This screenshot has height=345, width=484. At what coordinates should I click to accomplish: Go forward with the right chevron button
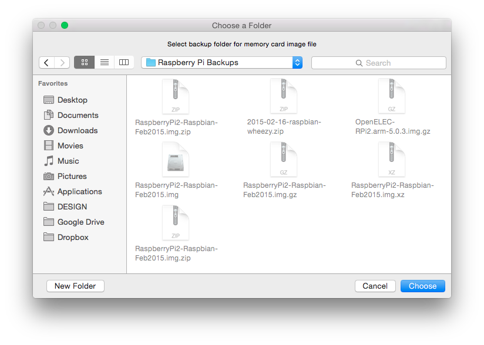tap(62, 63)
